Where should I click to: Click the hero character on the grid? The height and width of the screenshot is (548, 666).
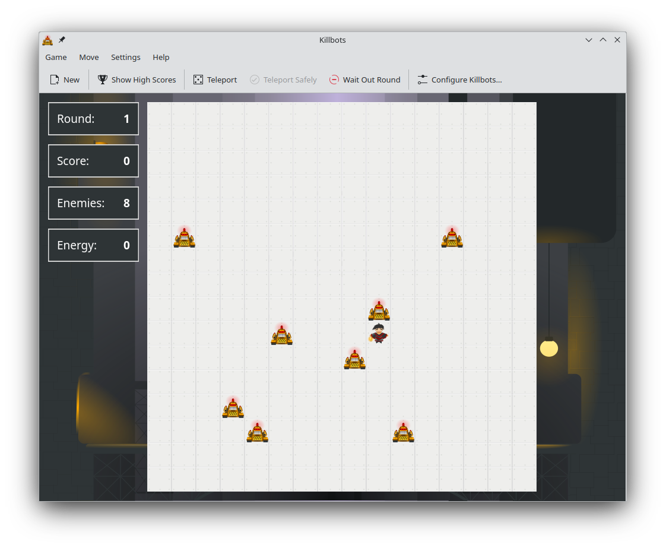click(379, 334)
